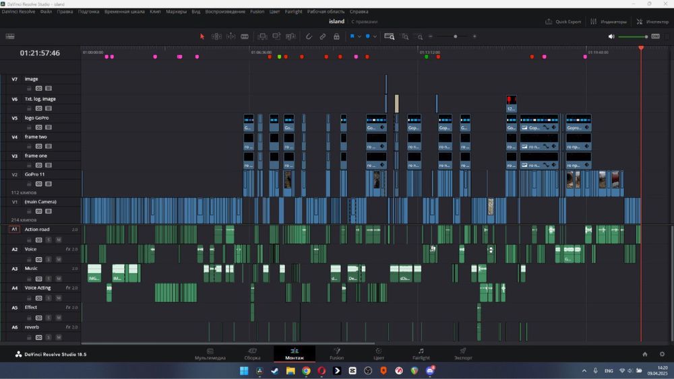Mute the A3 Music track

[x=59, y=279]
